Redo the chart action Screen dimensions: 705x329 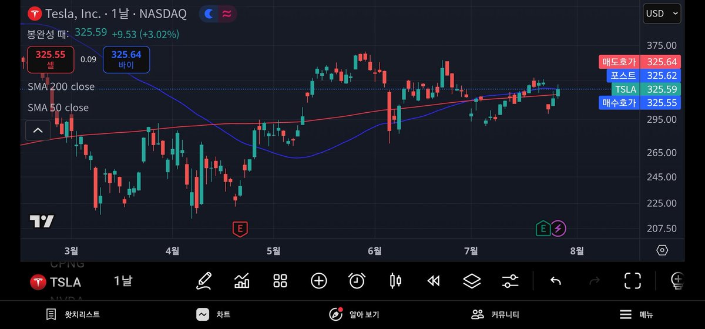pos(594,281)
